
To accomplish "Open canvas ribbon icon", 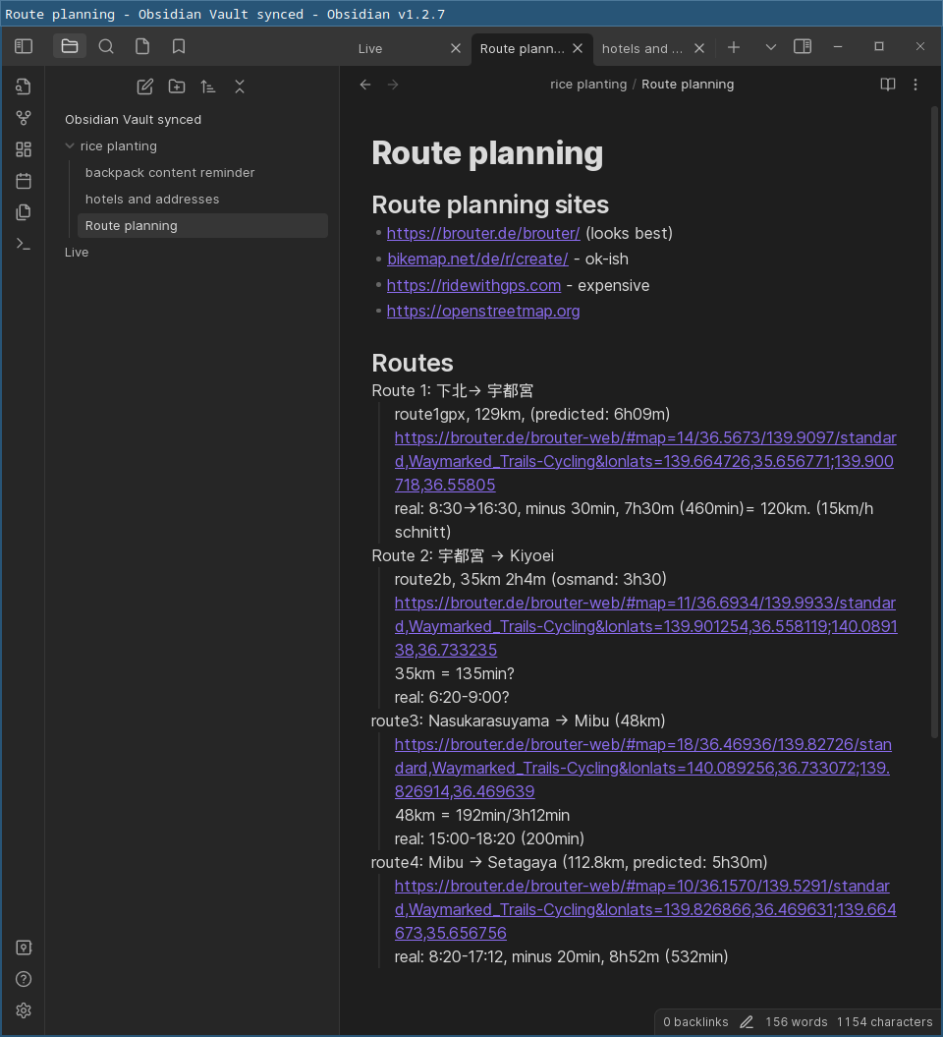I will pyautogui.click(x=24, y=149).
